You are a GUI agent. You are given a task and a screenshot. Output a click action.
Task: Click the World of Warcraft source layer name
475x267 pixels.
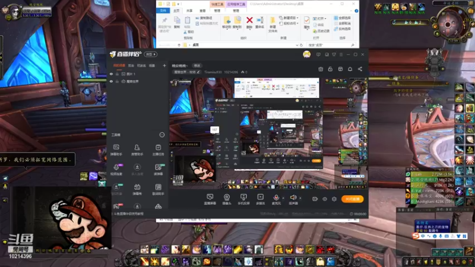click(x=132, y=81)
